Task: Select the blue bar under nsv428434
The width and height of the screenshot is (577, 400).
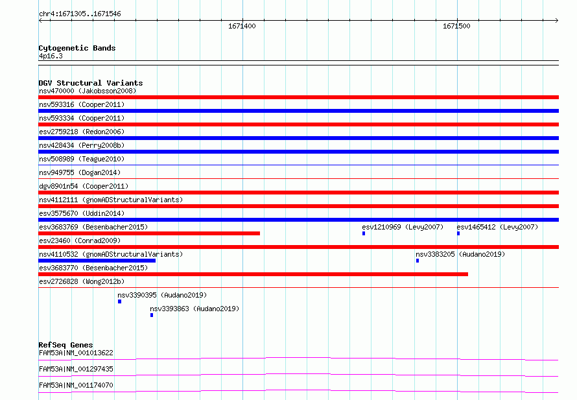Action: 298,152
